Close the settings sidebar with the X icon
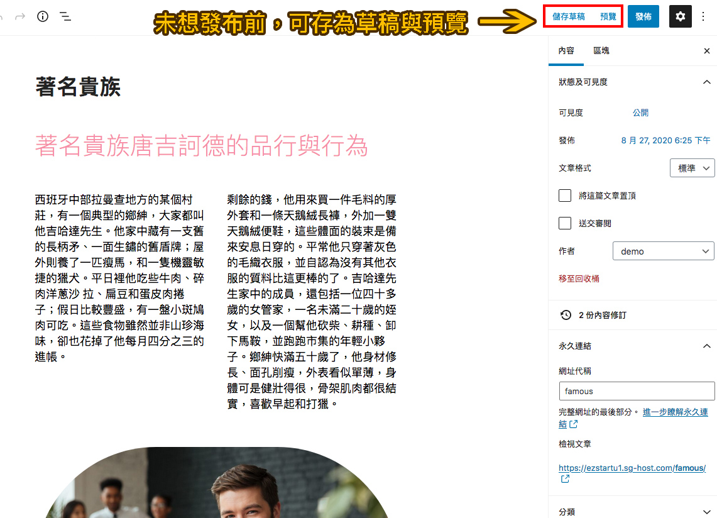Screen dimensions: 717x518 [x=707, y=50]
